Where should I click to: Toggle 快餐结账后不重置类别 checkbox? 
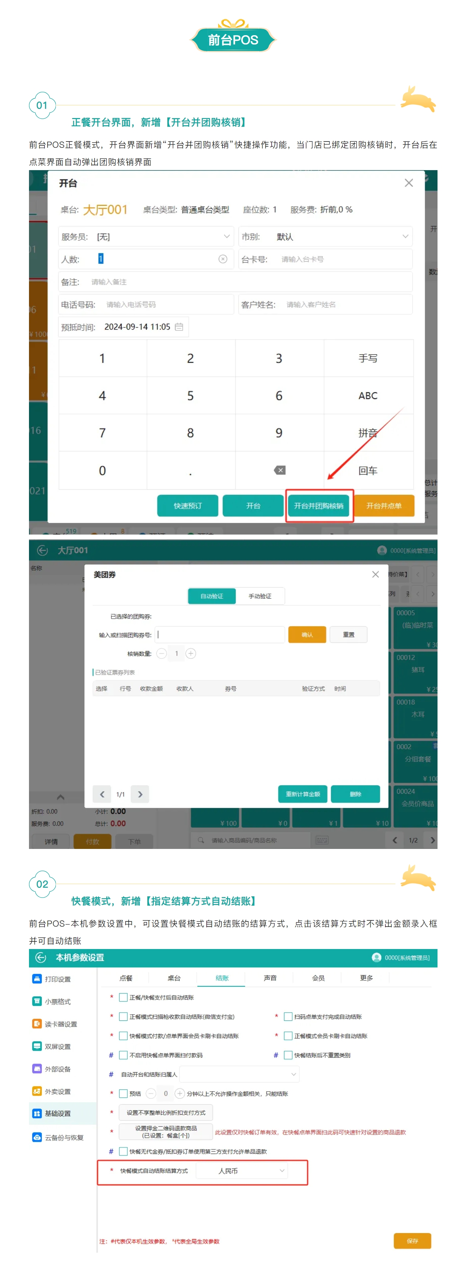(x=288, y=1055)
